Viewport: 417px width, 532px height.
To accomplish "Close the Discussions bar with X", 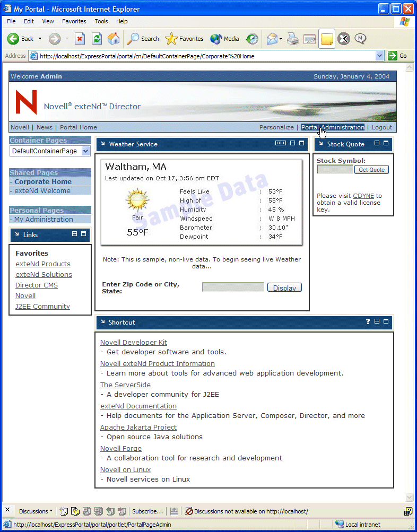I will (x=7, y=510).
